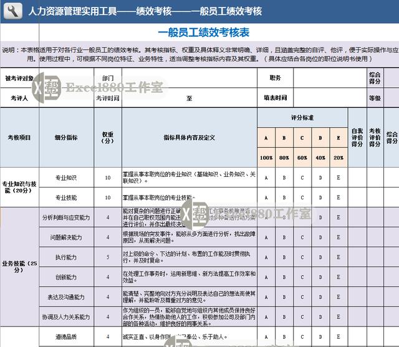Select the 创新能力 cell

[x=67, y=277]
